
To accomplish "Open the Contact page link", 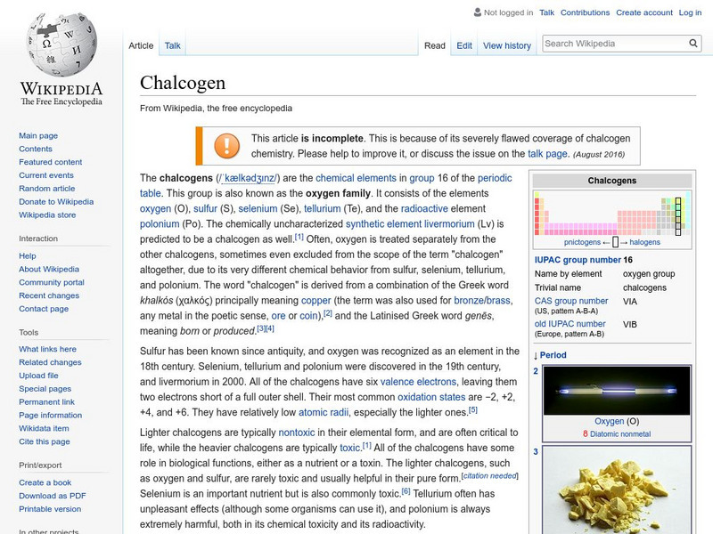I will point(44,308).
